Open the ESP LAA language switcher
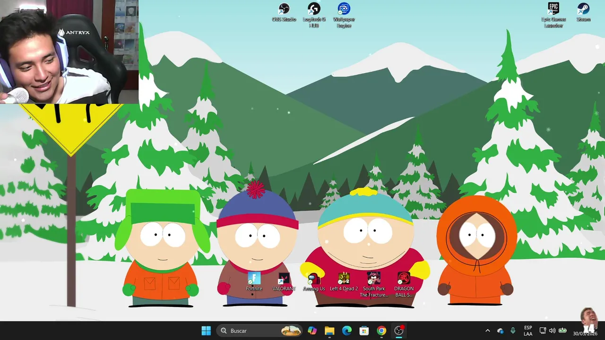Viewport: 605px width, 340px height. (528, 331)
